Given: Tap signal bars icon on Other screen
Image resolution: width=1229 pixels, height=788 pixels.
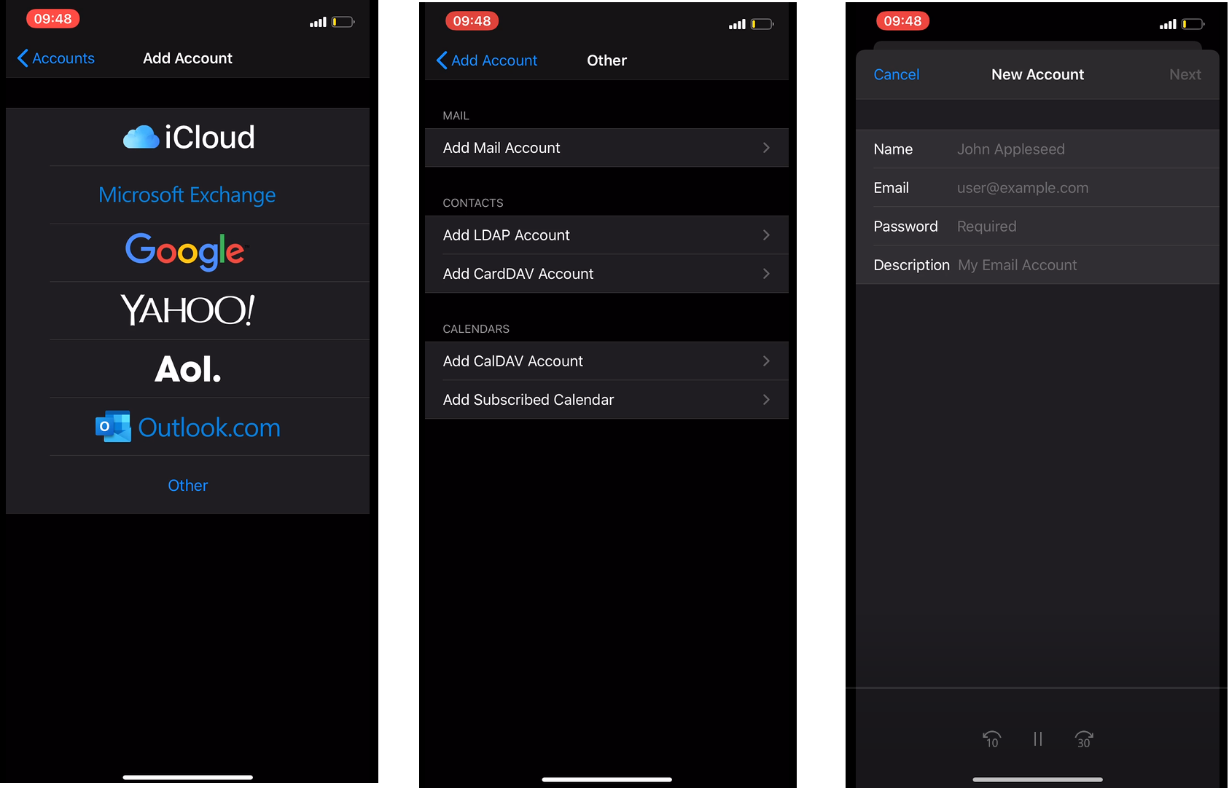Looking at the screenshot, I should pyautogui.click(x=737, y=24).
